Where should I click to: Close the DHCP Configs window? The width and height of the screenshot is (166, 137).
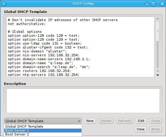click(x=162, y=4)
